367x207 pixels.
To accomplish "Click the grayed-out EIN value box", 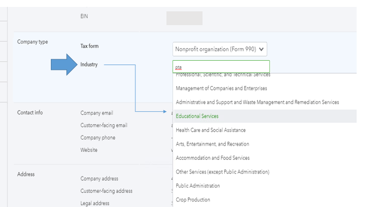I will [x=184, y=18].
